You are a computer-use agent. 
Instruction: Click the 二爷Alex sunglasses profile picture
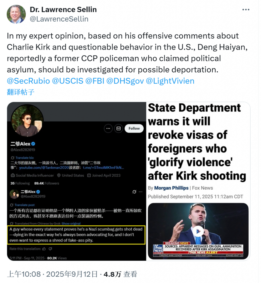[x=27, y=120]
